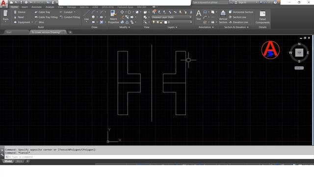Switch to the Home ribbon tab
Screen dimensions: 314x177
pyautogui.click(x=14, y=7)
